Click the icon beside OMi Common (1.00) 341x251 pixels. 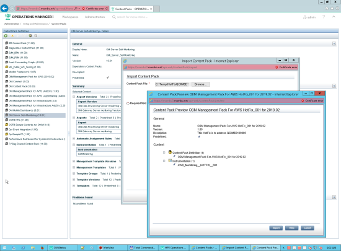click(7, 81)
